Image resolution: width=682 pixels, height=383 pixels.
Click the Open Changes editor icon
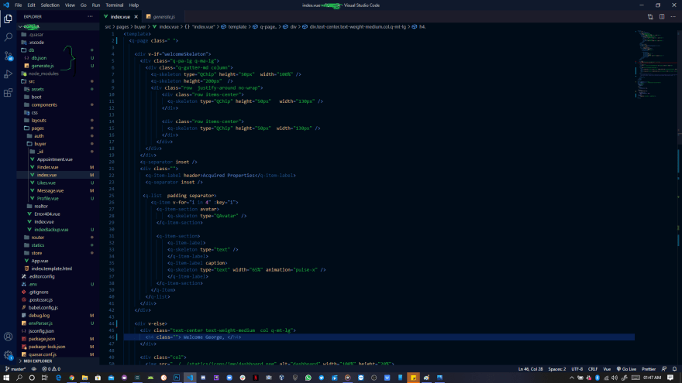pyautogui.click(x=650, y=16)
